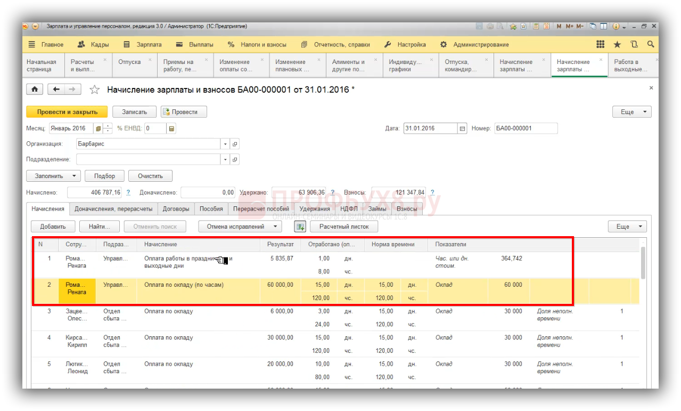Switch to the НДФЛ tab

pos(349,209)
